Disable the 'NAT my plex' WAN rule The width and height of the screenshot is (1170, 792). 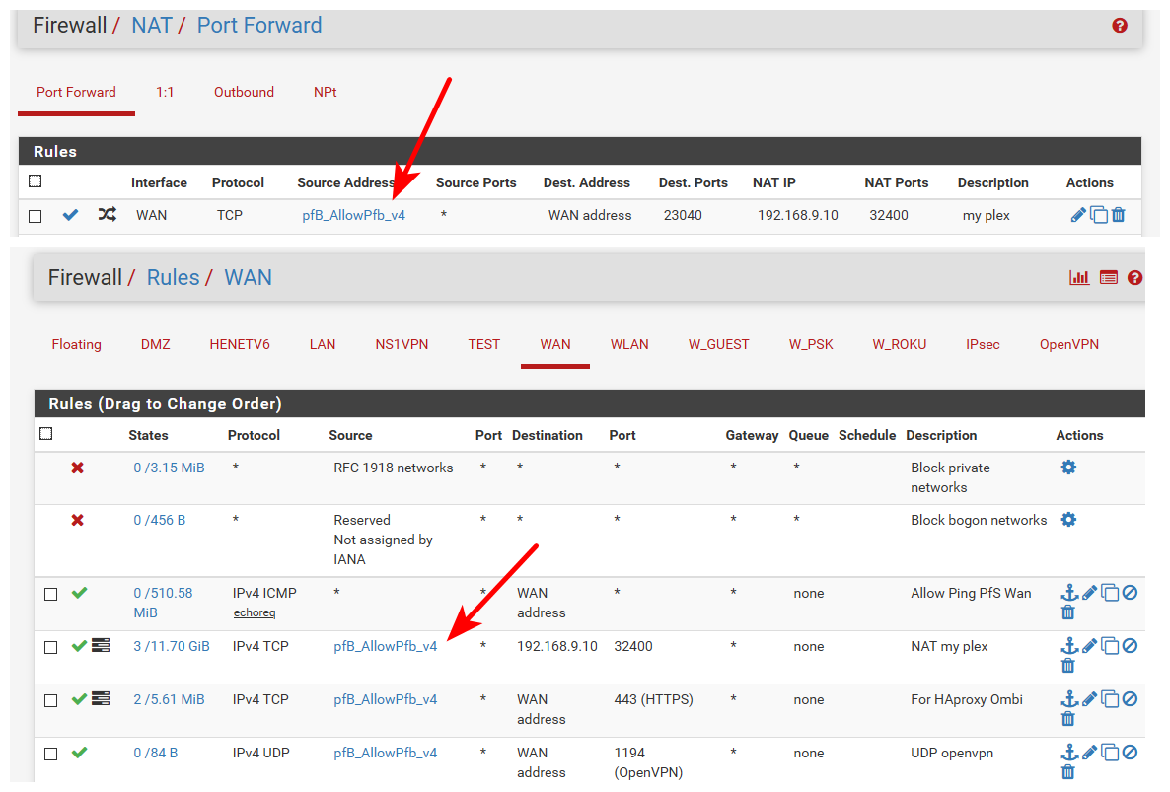tap(1130, 646)
